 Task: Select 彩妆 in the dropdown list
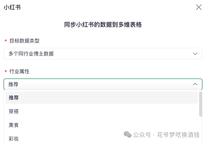[102, 139]
